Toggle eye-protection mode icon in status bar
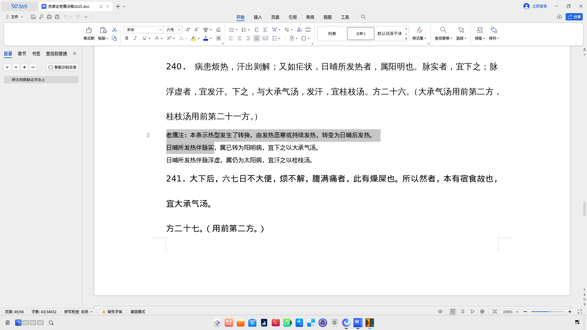The height and width of the screenshot is (330, 587). 440,312
